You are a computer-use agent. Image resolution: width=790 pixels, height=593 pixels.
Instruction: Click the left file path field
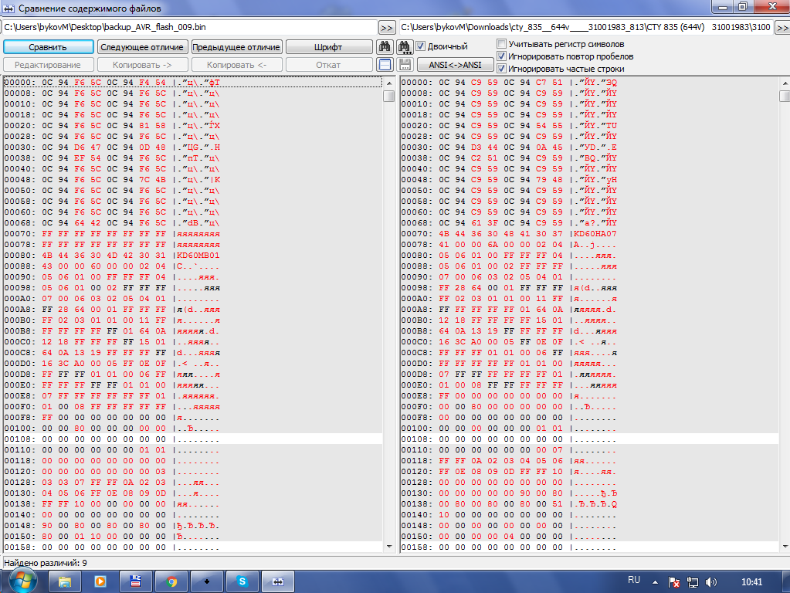click(189, 27)
